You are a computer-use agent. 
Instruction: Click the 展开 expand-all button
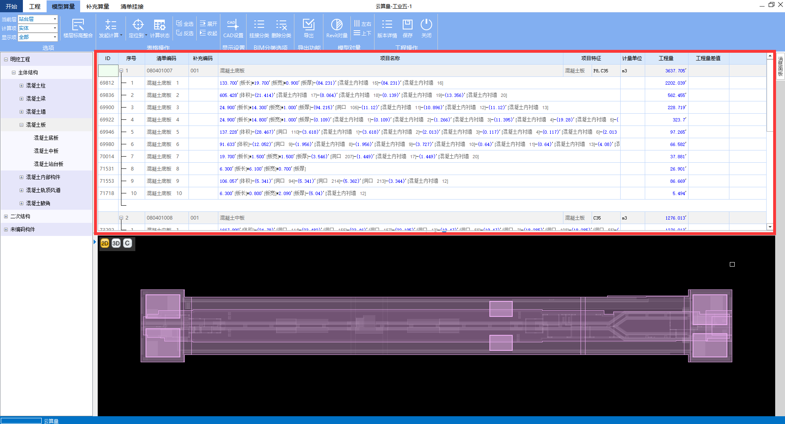pos(209,24)
